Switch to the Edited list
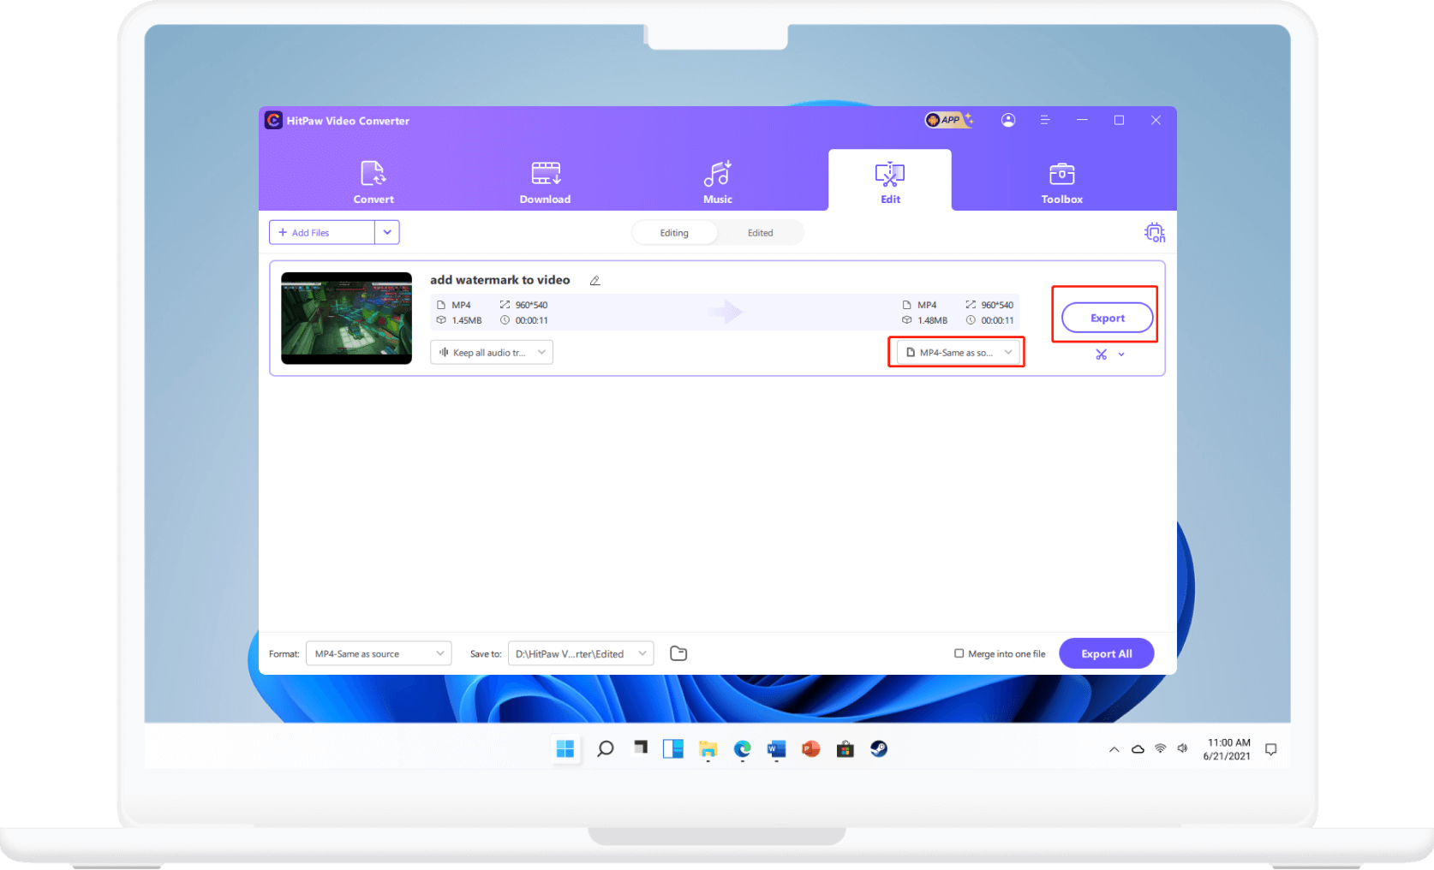 (760, 233)
